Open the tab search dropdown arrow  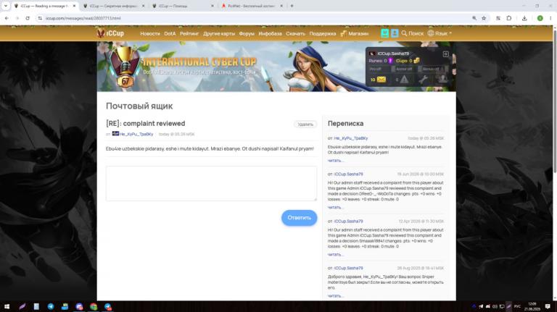point(6,6)
